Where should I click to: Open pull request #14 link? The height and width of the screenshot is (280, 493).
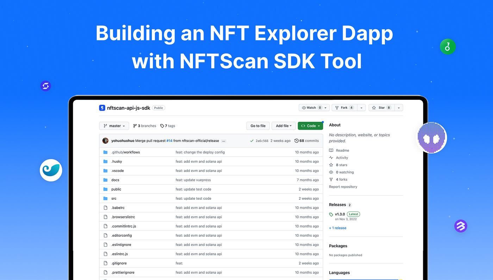169,141
